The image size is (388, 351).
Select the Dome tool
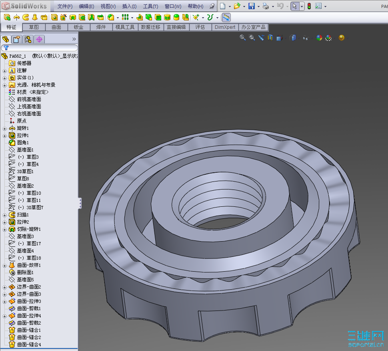tap(176, 17)
